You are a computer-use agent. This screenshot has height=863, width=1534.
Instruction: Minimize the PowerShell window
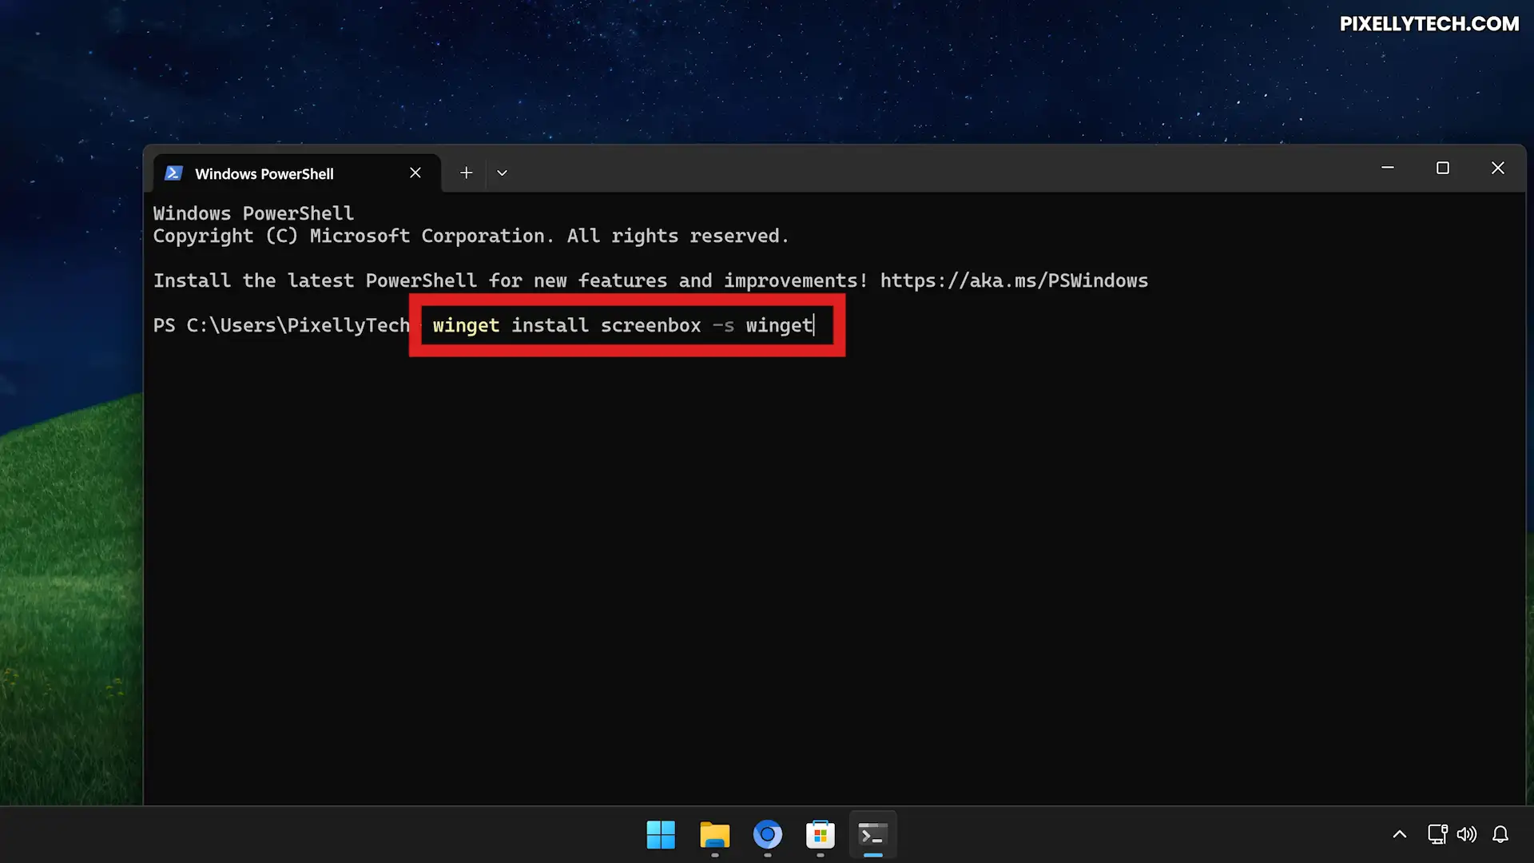(x=1388, y=168)
